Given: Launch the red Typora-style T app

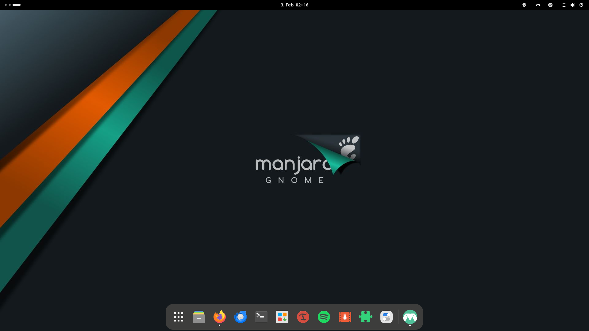Looking at the screenshot, I should [x=303, y=317].
